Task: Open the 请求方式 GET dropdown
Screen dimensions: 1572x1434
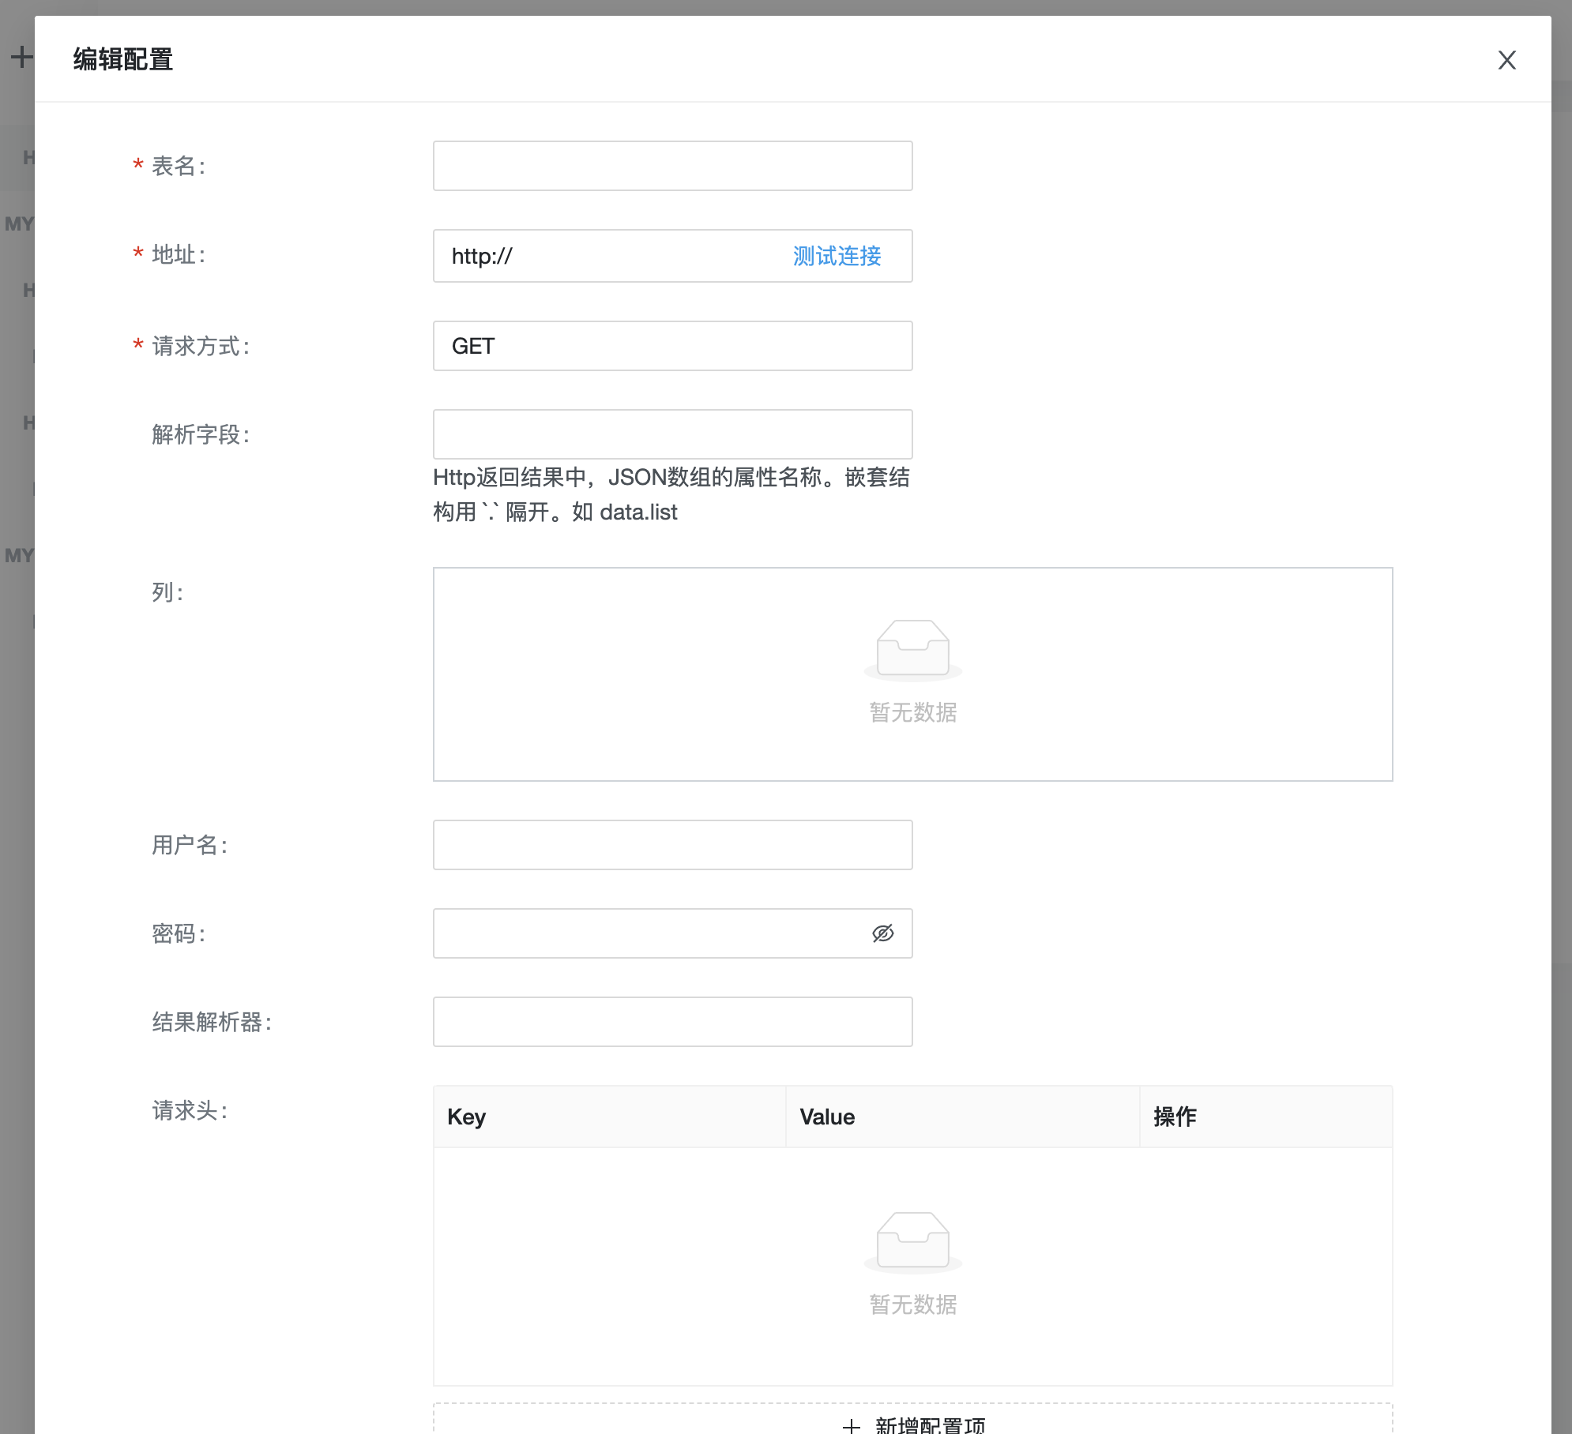Action: [x=672, y=346]
